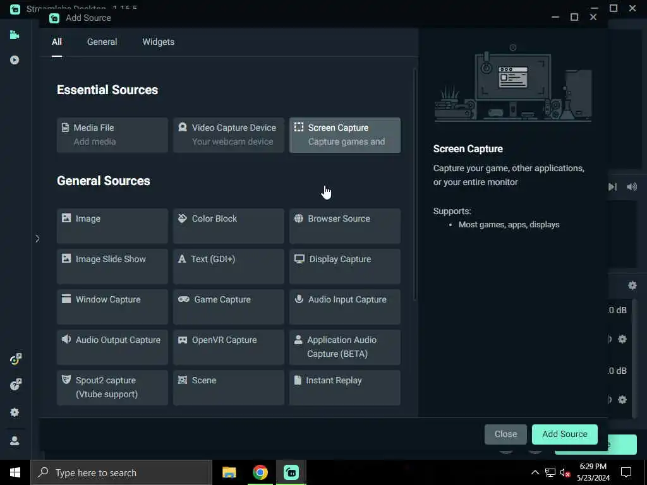Select the Image Slide Show source
Viewport: 647px width, 485px height.
(x=112, y=266)
